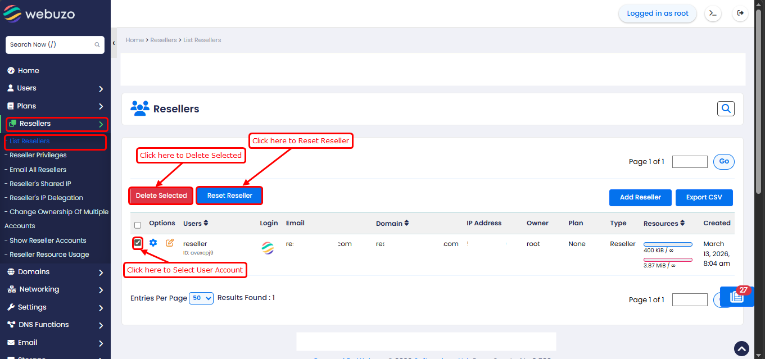Click the gear options icon for reseller
This screenshot has height=359, width=765.
(153, 243)
